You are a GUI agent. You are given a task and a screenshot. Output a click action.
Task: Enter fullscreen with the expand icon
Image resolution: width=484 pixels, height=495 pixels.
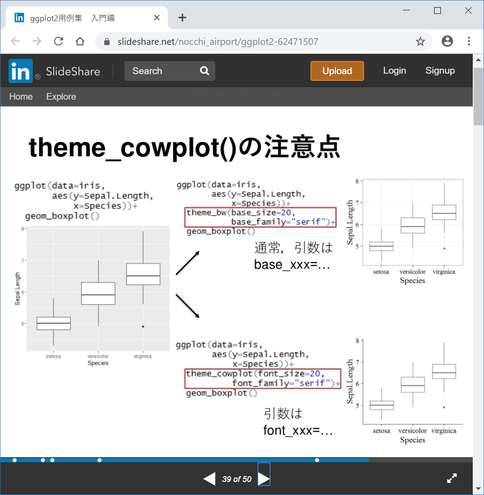(x=452, y=478)
